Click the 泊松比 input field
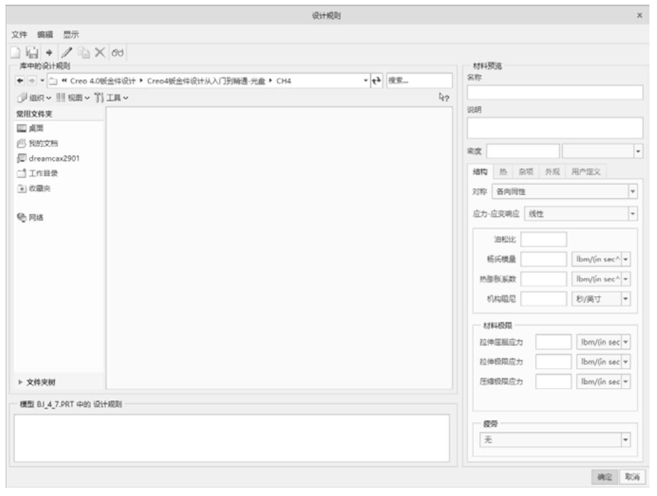Image resolution: width=657 pixels, height=496 pixels. (543, 239)
